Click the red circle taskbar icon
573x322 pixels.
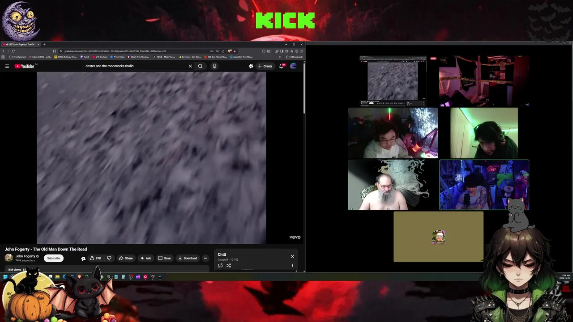[145, 277]
